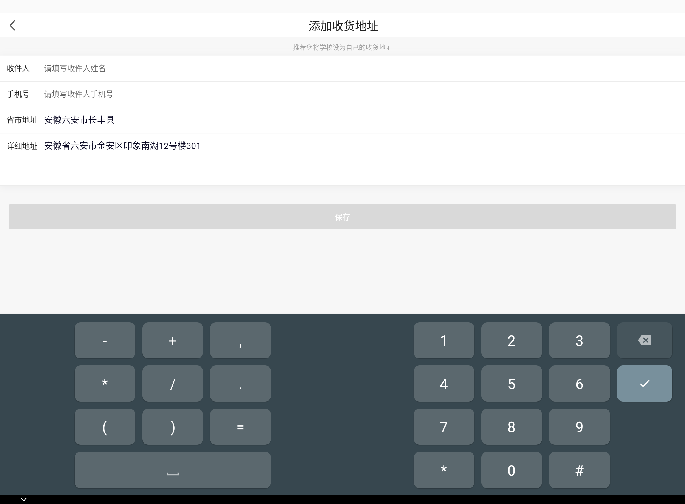The width and height of the screenshot is (685, 504).
Task: Go back using the top-left arrow
Action: point(13,26)
